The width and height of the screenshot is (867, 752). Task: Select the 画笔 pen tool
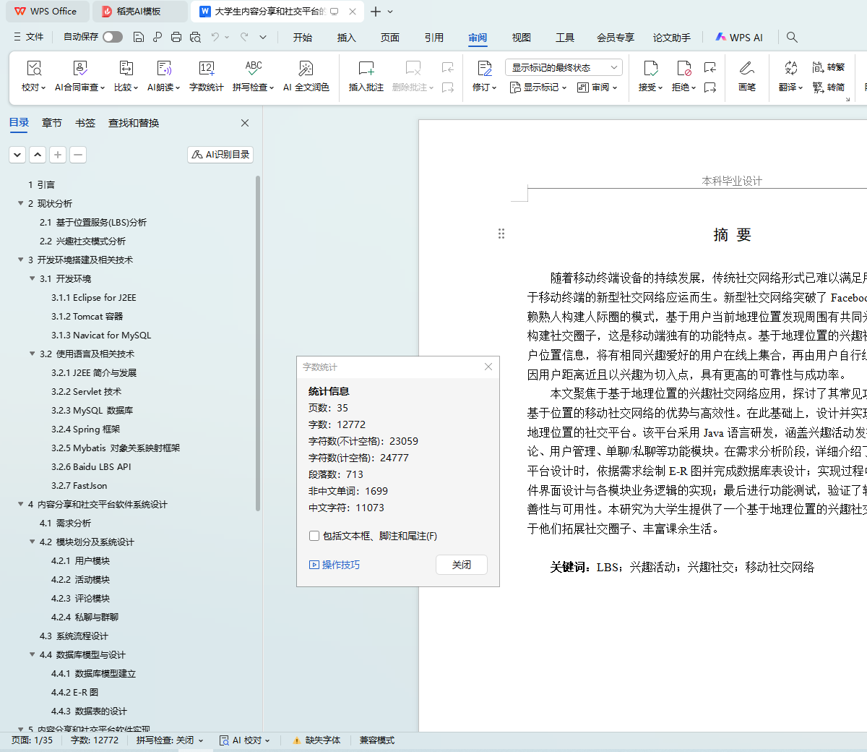click(746, 69)
